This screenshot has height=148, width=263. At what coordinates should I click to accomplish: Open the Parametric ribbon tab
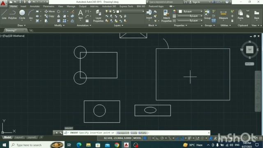(48, 7)
